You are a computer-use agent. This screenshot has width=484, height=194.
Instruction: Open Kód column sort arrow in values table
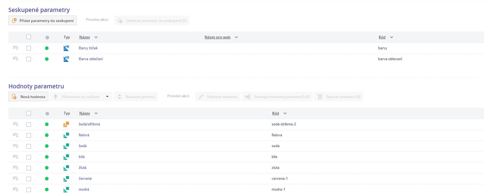point(285,113)
